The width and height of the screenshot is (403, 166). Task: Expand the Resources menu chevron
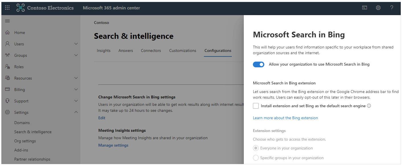pos(76,78)
